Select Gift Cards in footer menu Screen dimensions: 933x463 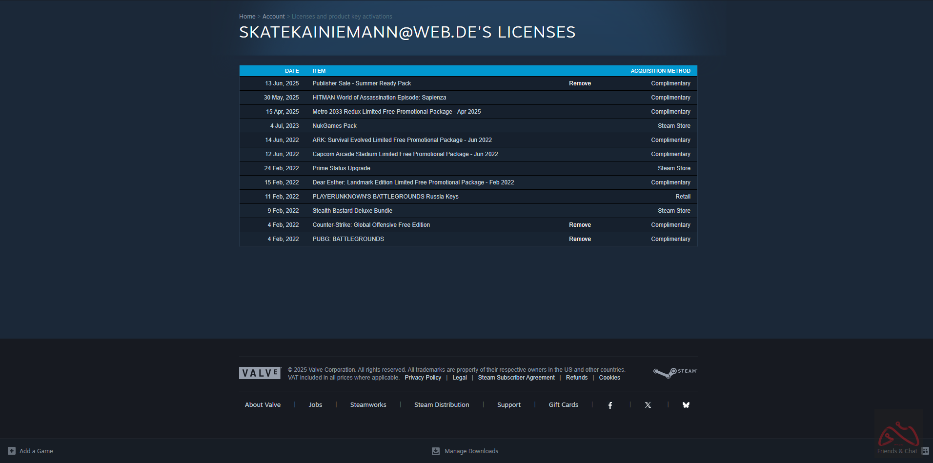click(x=563, y=405)
